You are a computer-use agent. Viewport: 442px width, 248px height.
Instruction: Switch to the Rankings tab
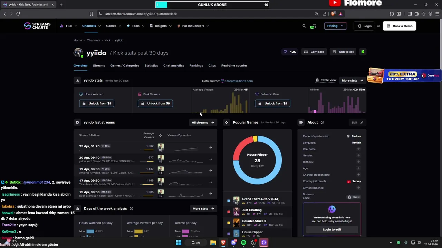(196, 65)
